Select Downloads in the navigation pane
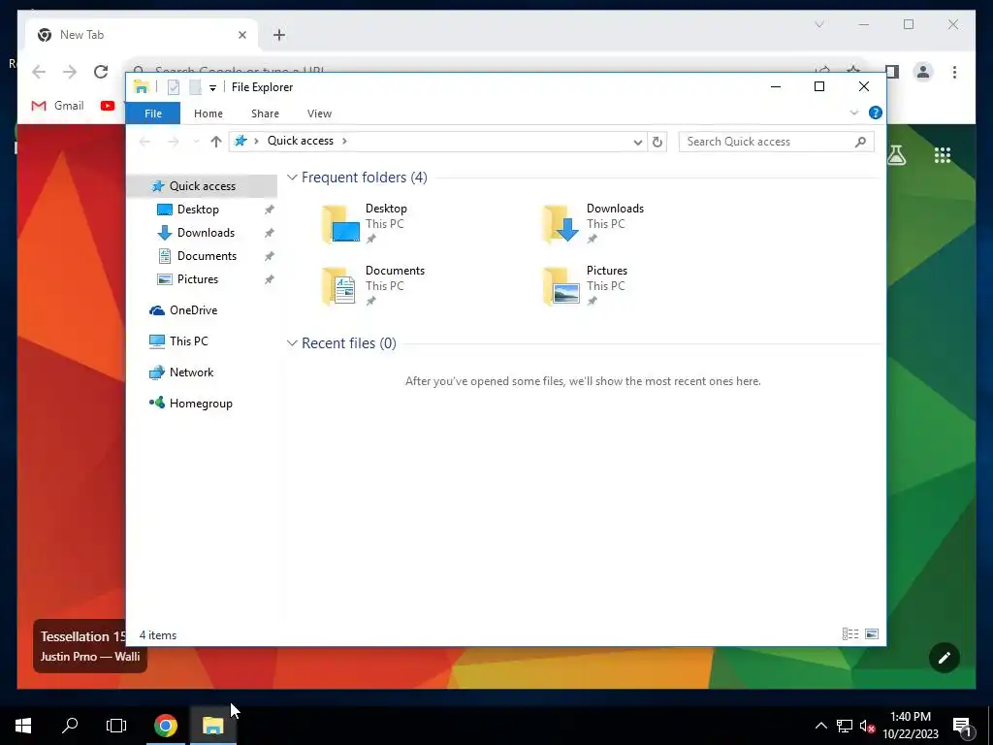 [x=206, y=233]
